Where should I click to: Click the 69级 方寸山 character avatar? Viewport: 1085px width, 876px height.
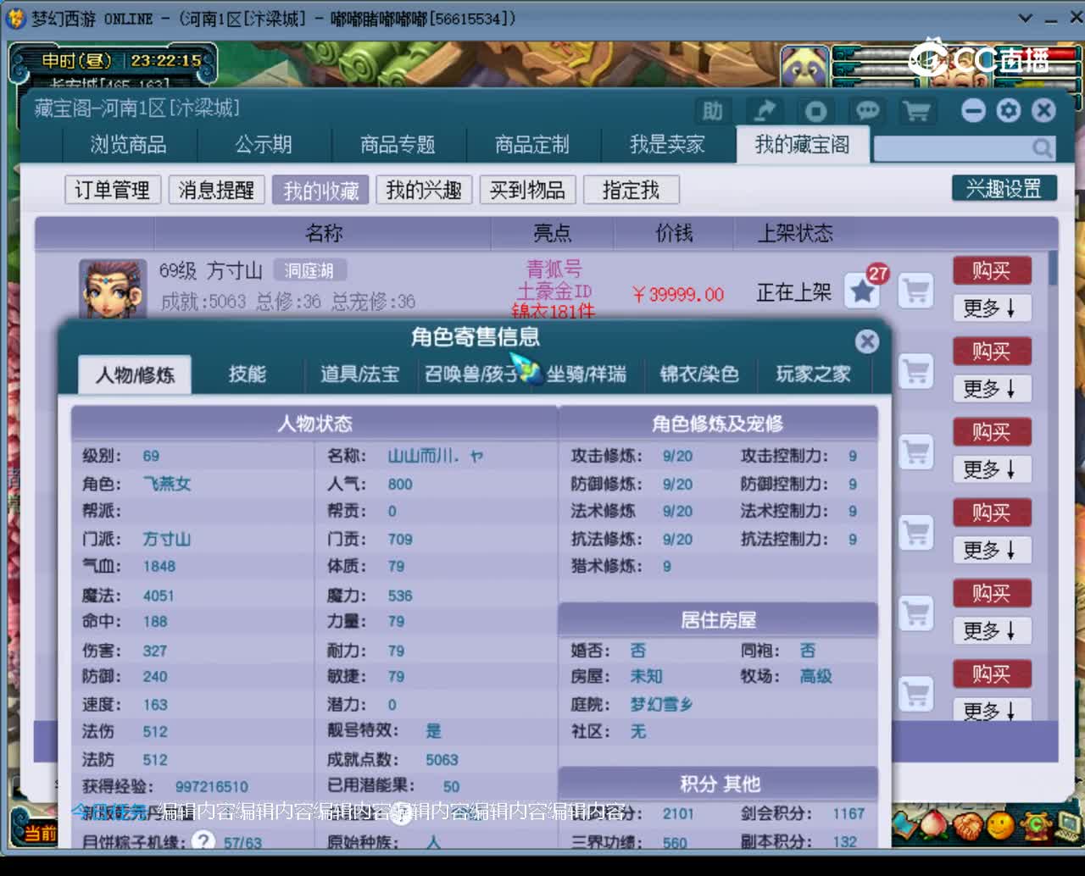[113, 288]
